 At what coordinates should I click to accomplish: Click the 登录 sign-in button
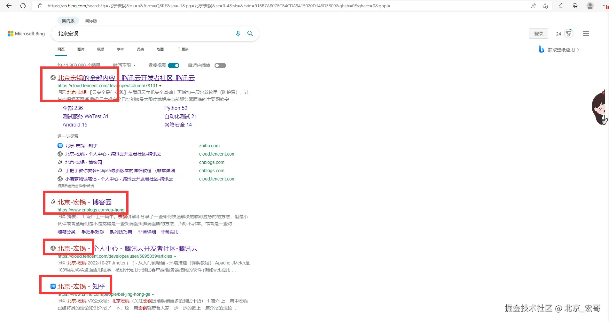pyautogui.click(x=539, y=34)
